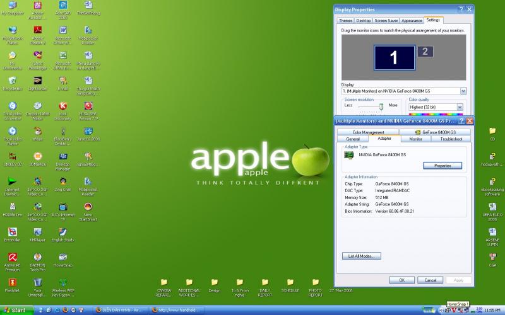This screenshot has width=505, height=315.
Task: Open the Color Management tab
Action: click(369, 132)
